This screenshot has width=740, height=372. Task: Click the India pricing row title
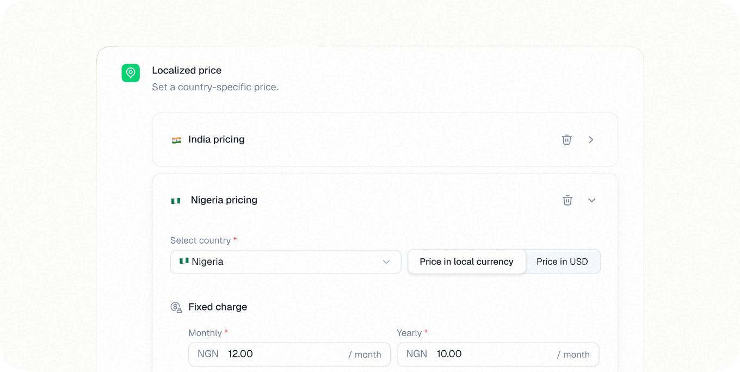point(216,139)
